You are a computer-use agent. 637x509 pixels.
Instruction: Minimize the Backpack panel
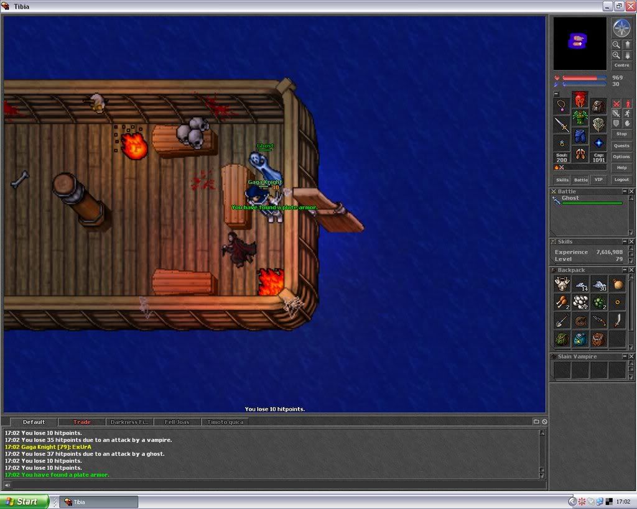625,270
